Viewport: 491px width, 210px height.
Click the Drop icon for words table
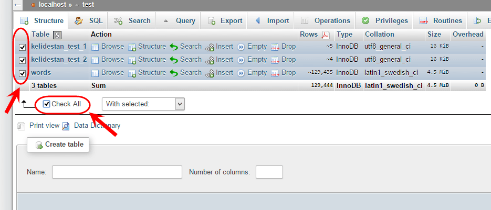275,73
